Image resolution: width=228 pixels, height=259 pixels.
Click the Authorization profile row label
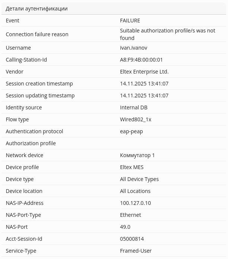pos(30,143)
